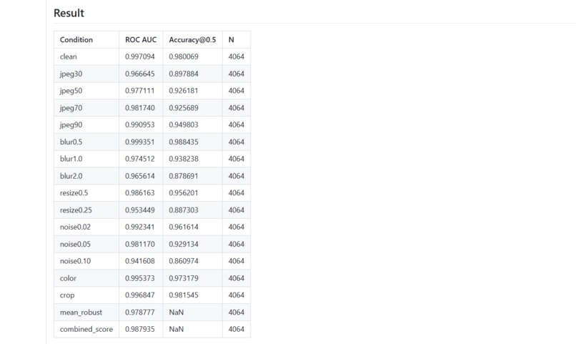Select the N value in noise0.10 row
The image size is (576, 344).
click(237, 261)
